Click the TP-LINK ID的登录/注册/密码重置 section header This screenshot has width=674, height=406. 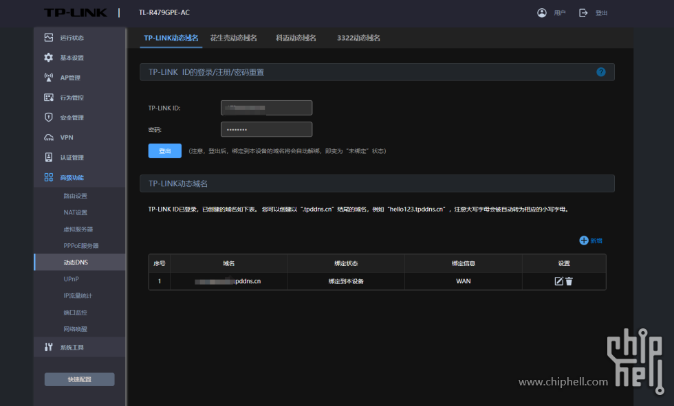377,72
